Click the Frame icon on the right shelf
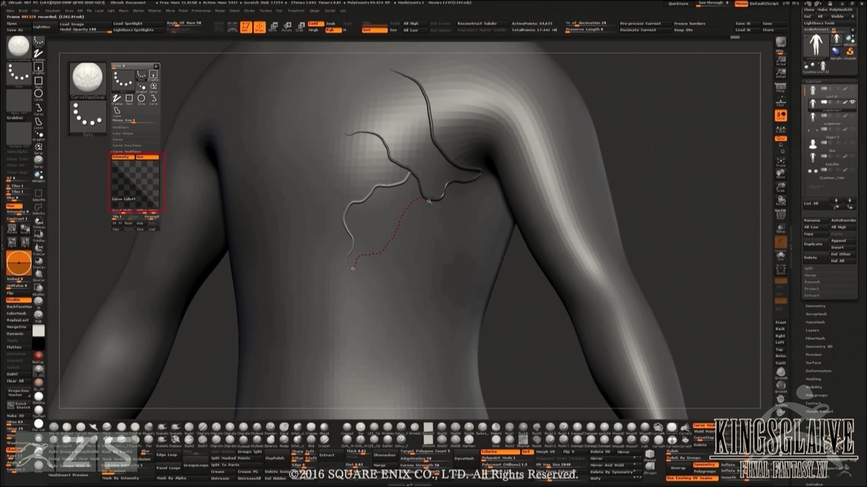The image size is (867, 487). point(781,161)
